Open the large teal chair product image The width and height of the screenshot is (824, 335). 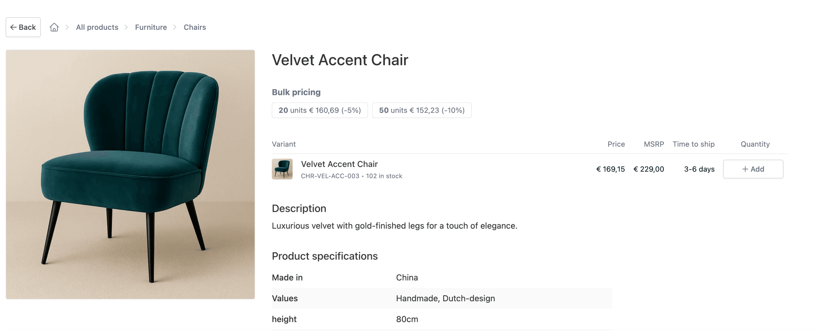point(130,174)
